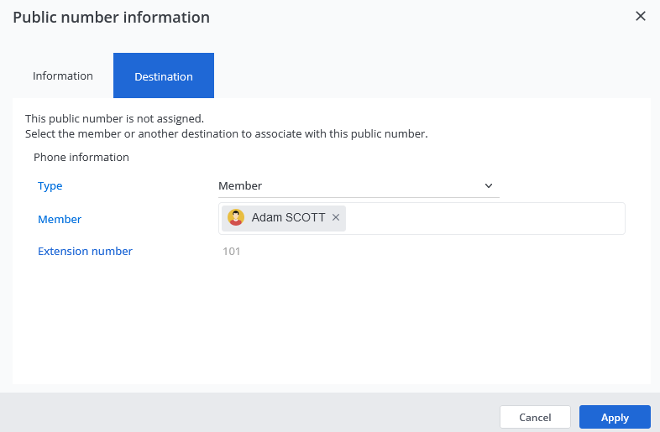Image resolution: width=660 pixels, height=432 pixels.
Task: Open the Type dropdown showing Member
Action: click(x=353, y=185)
